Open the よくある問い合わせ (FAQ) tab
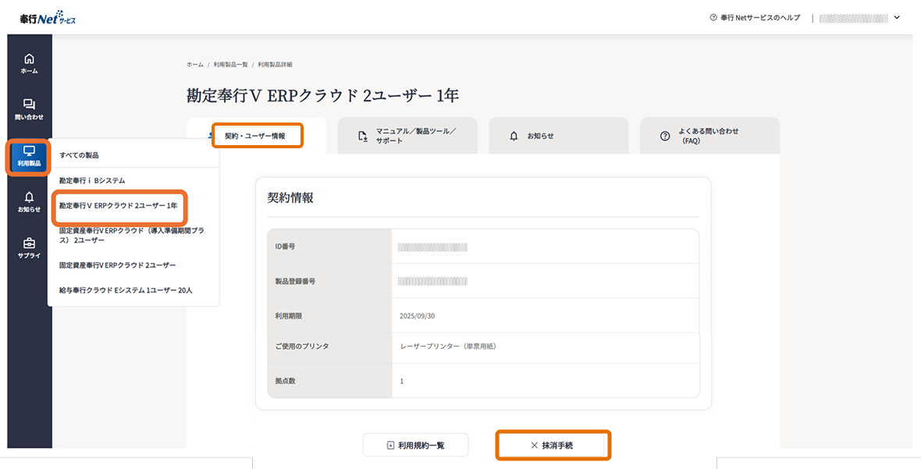Viewport: 921px width, 469px height. click(709, 136)
